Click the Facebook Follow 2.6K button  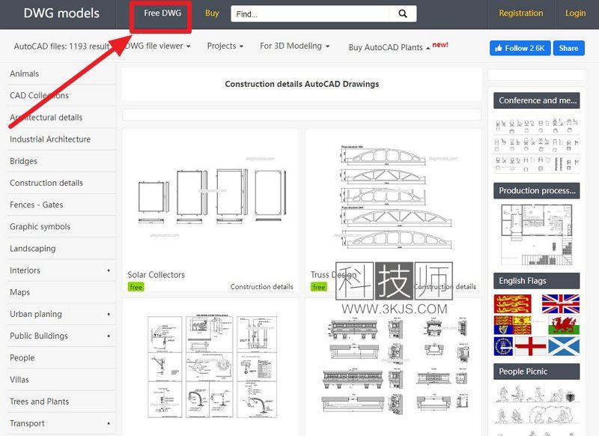520,48
